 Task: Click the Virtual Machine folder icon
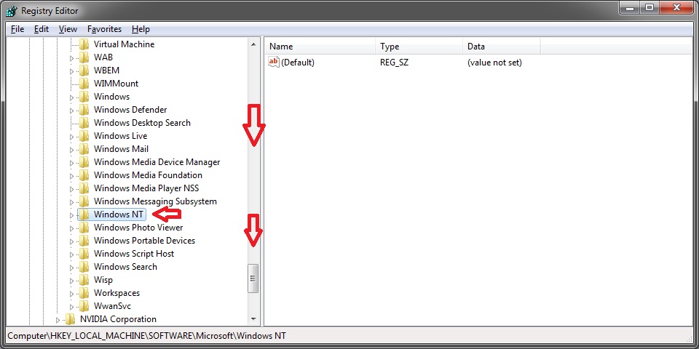coord(84,44)
